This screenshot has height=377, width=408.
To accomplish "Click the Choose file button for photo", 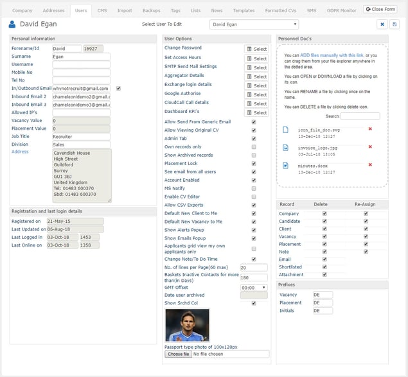I will point(178,354).
